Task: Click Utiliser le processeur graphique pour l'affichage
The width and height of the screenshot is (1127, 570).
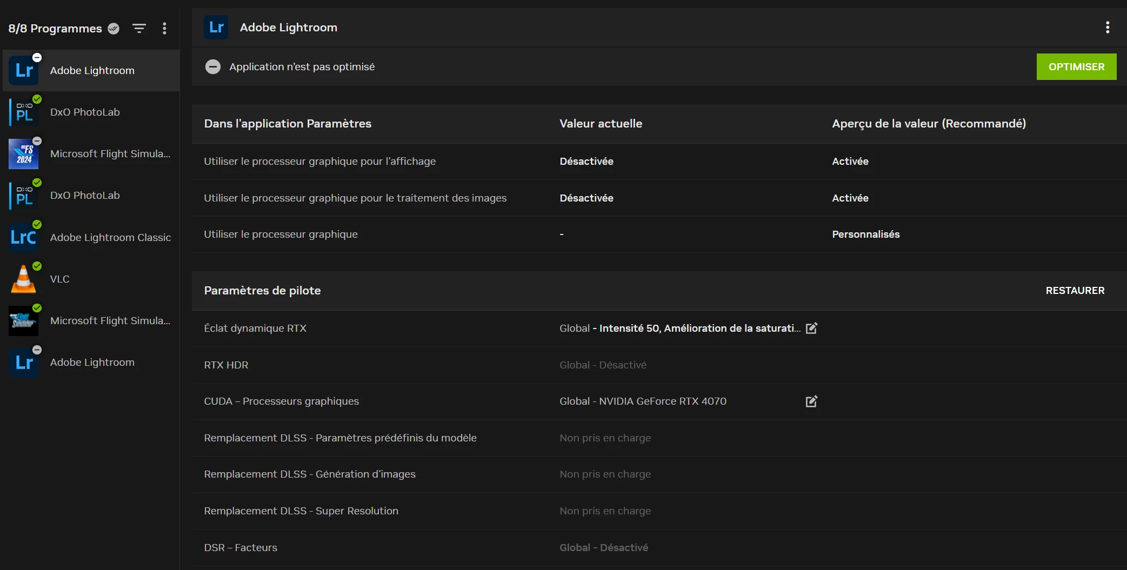Action: point(319,161)
